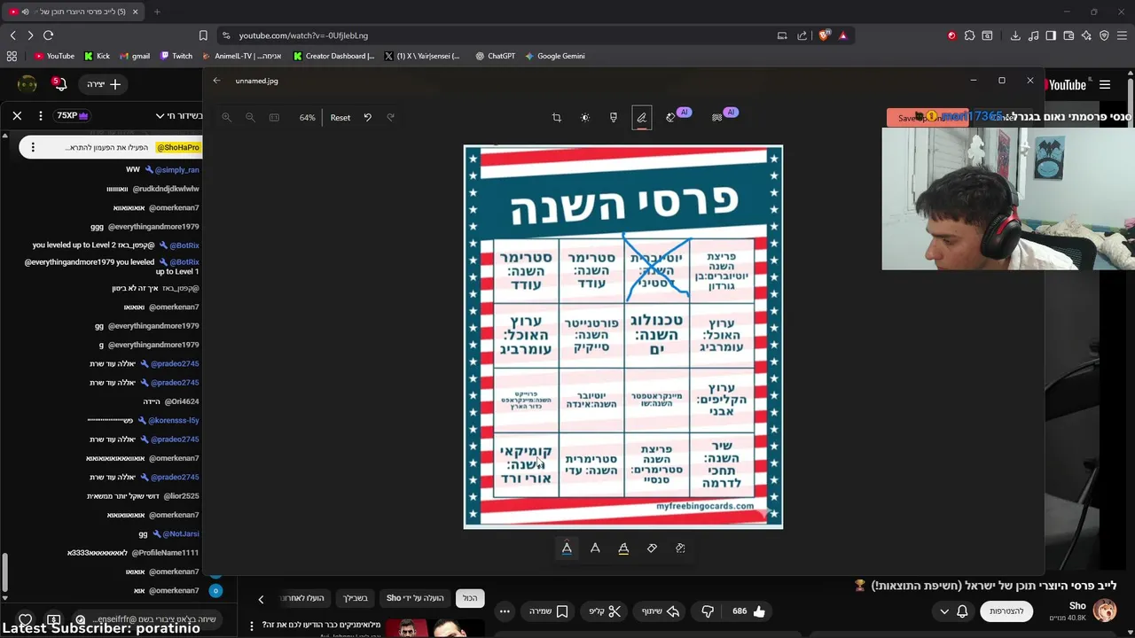1135x638 pixels.
Task: Undo the last markup stroke
Action: tap(367, 117)
